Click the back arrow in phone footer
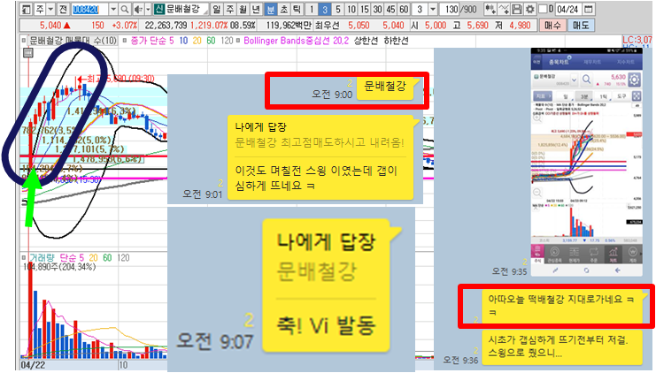Viewport: 656px width, 373px height. tap(618, 270)
